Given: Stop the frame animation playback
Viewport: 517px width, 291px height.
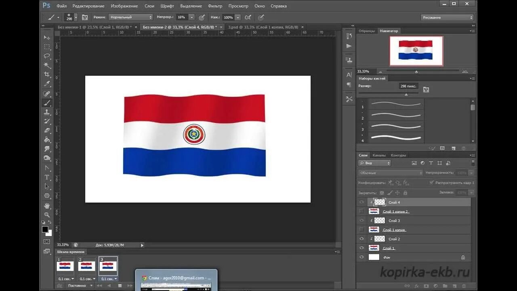Looking at the screenshot, I should [x=120, y=285].
